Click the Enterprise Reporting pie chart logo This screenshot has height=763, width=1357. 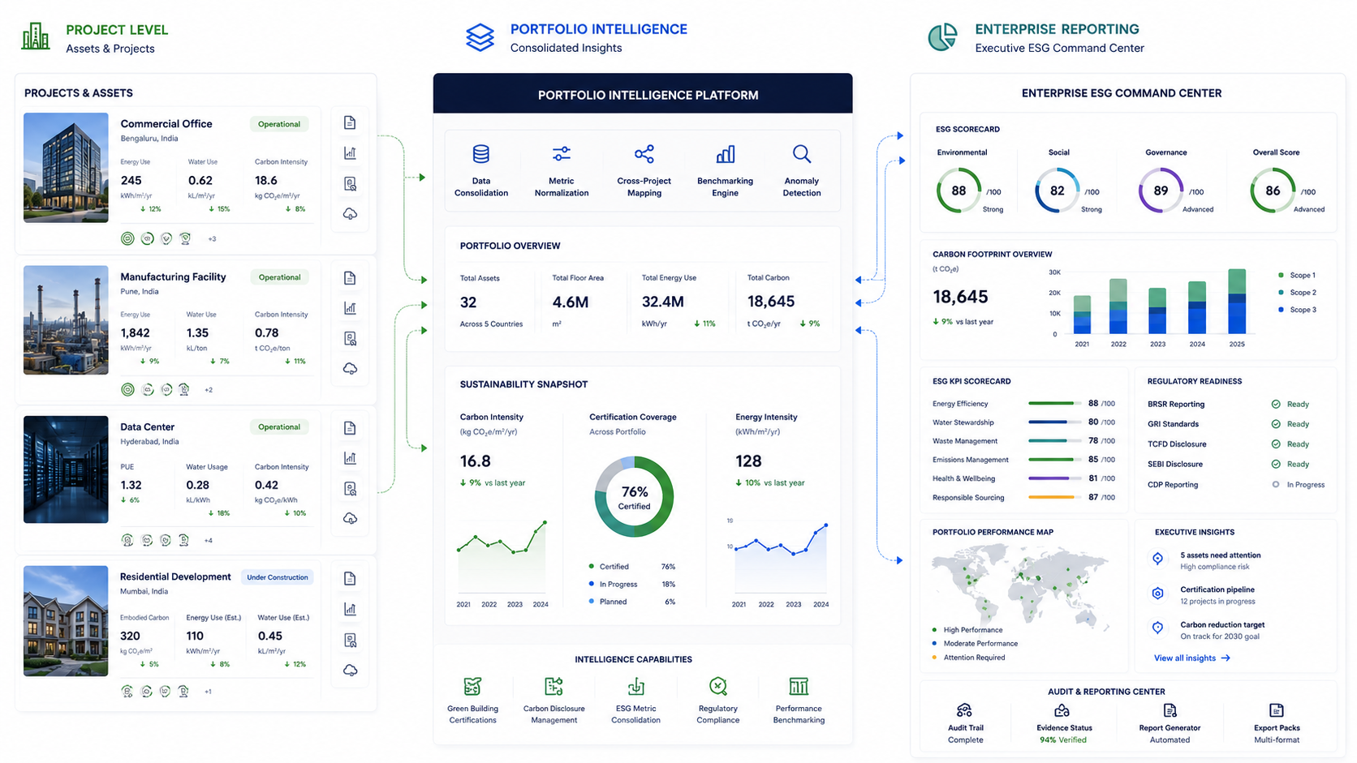click(x=942, y=37)
